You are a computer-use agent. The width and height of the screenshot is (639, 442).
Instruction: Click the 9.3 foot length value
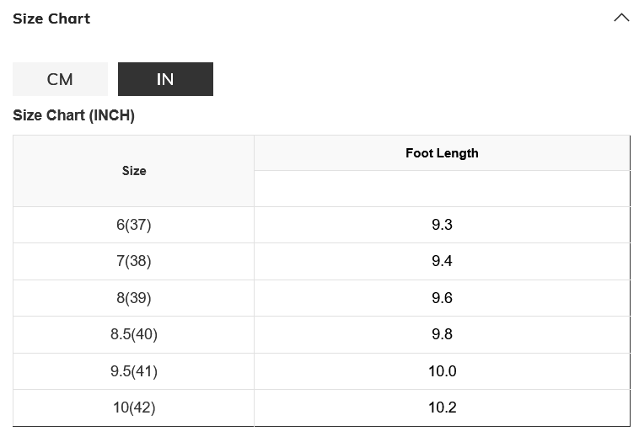(x=442, y=225)
